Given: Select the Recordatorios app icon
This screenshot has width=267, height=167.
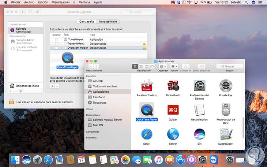Looking at the screenshot, I should point(199,110).
